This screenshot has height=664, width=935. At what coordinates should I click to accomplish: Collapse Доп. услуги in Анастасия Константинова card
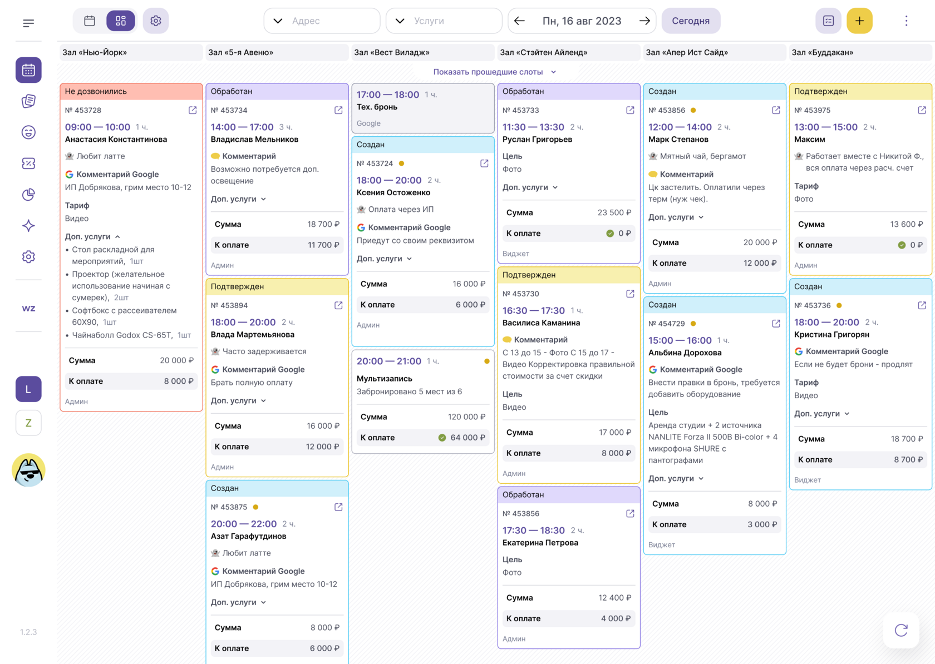pyautogui.click(x=92, y=236)
